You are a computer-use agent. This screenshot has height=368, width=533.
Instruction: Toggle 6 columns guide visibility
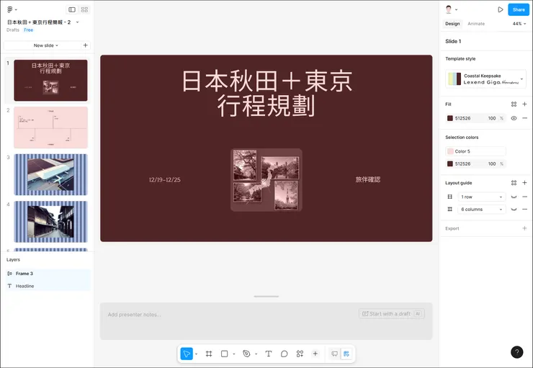pyautogui.click(x=514, y=210)
